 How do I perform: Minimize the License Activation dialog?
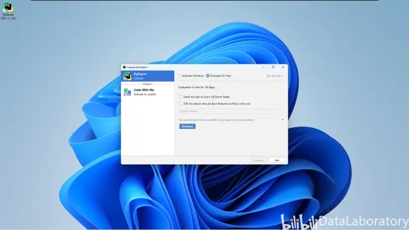(264, 67)
